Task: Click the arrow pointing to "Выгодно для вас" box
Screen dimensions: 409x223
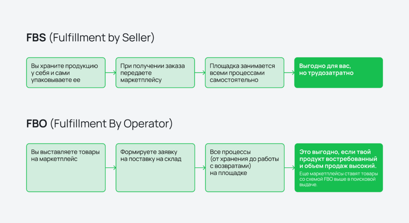Action: point(290,73)
